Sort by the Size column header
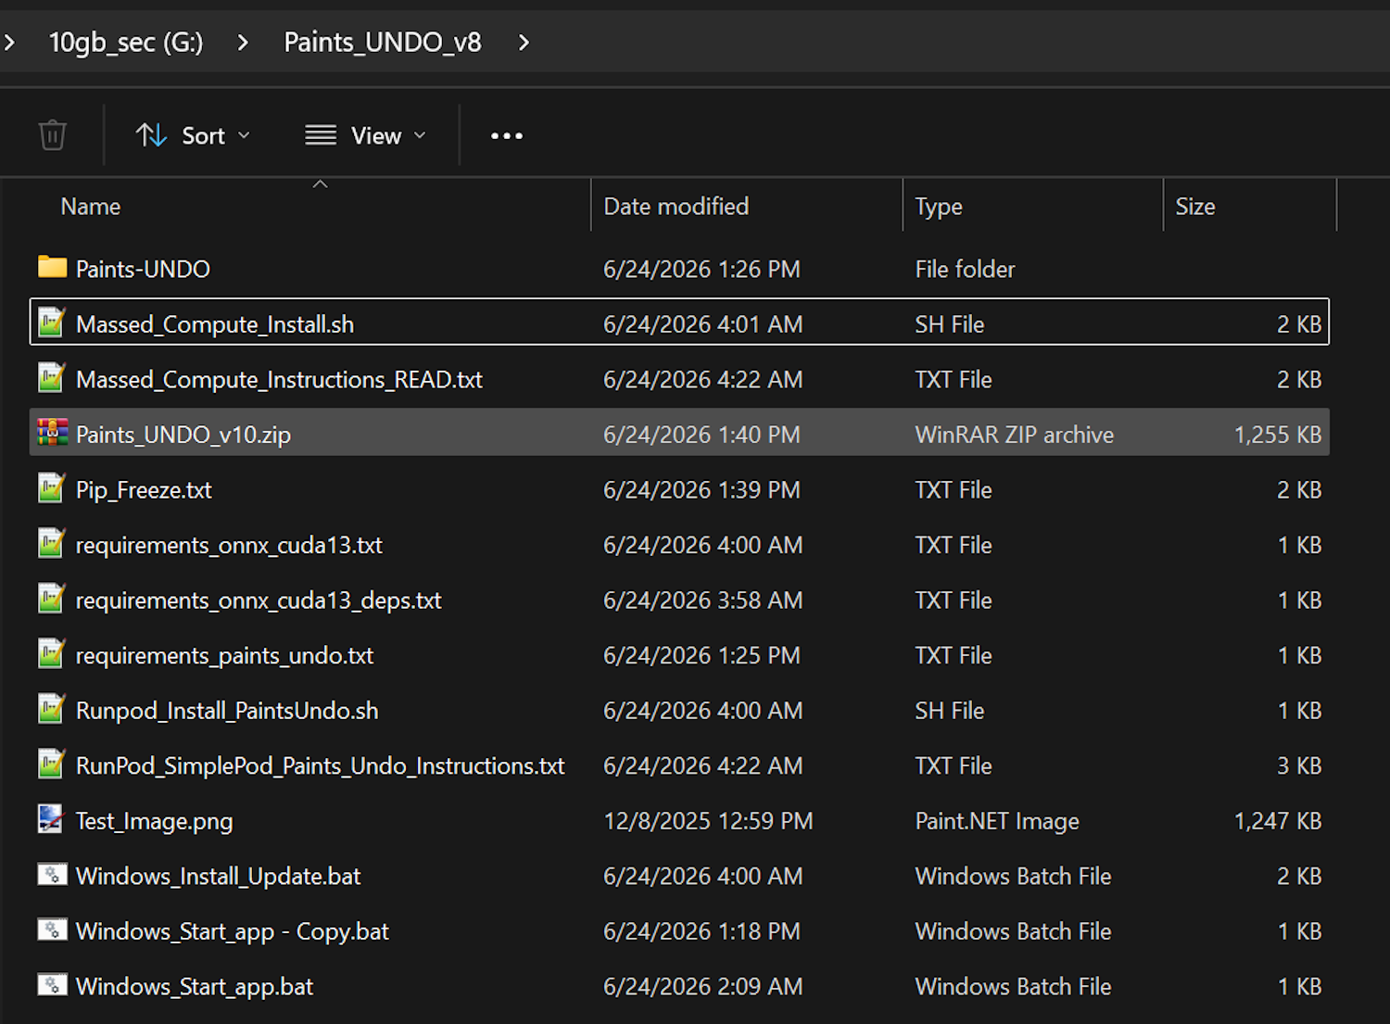Image resolution: width=1390 pixels, height=1024 pixels. click(1195, 207)
